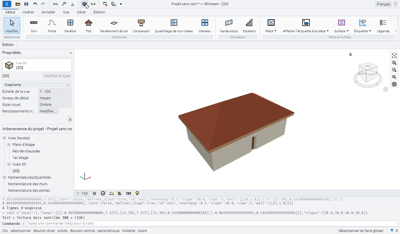Collapse the Vues 3D tree node
The width and height of the screenshot is (400, 234).
[9, 164]
